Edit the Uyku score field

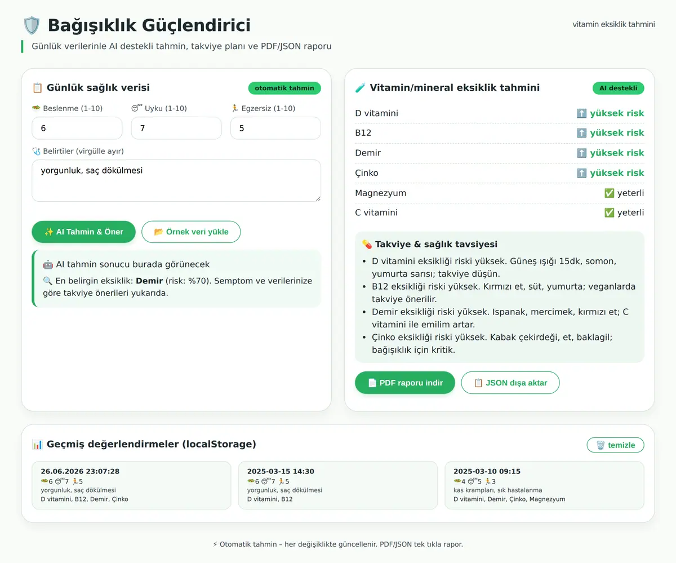(x=176, y=128)
